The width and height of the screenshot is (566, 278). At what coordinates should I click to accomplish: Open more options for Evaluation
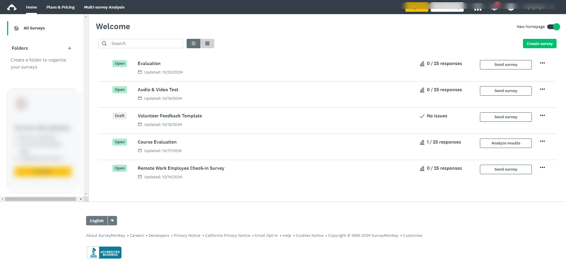click(542, 63)
